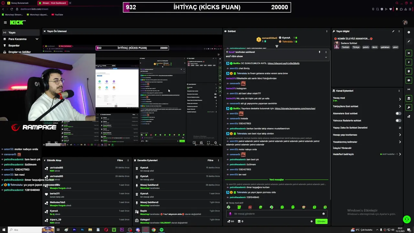The image size is (414, 233).
Task: Pick the red angry emote in quick emotes
Action: (x=250, y=207)
